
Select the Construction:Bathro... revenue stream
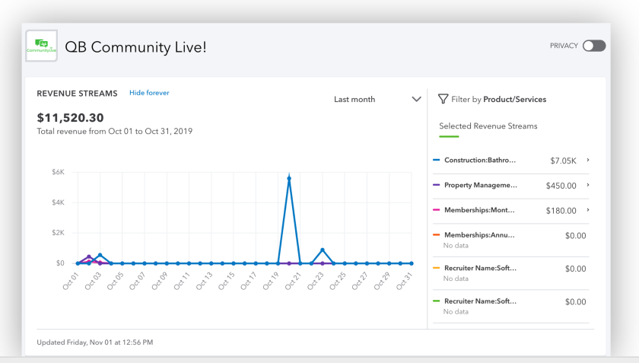pyautogui.click(x=480, y=161)
